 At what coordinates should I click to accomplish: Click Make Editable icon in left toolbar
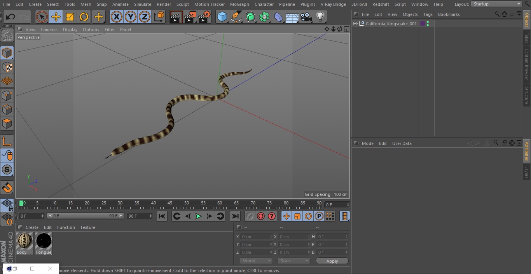(7, 35)
